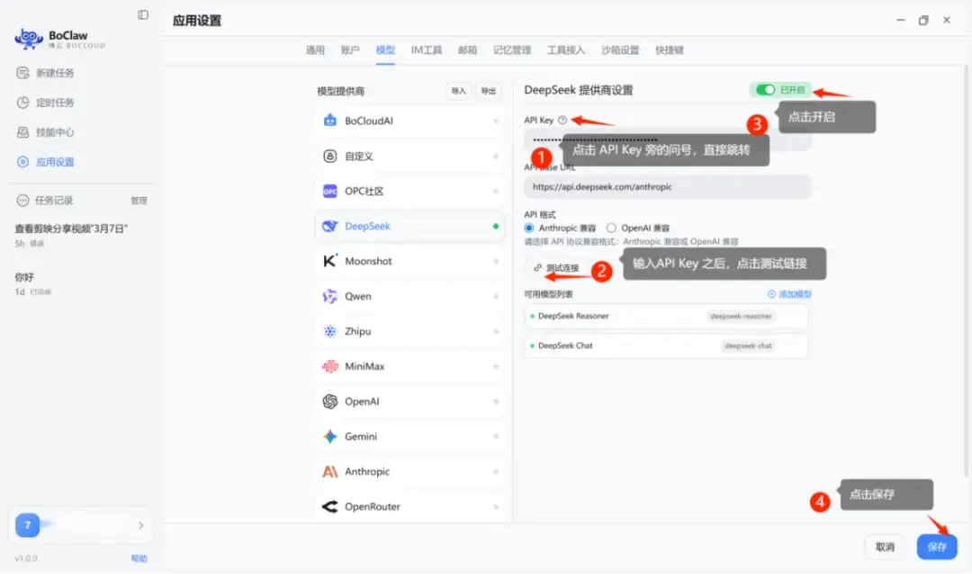The height and width of the screenshot is (574, 972).
Task: Expand the account chevron at bottom left
Action: 141,525
